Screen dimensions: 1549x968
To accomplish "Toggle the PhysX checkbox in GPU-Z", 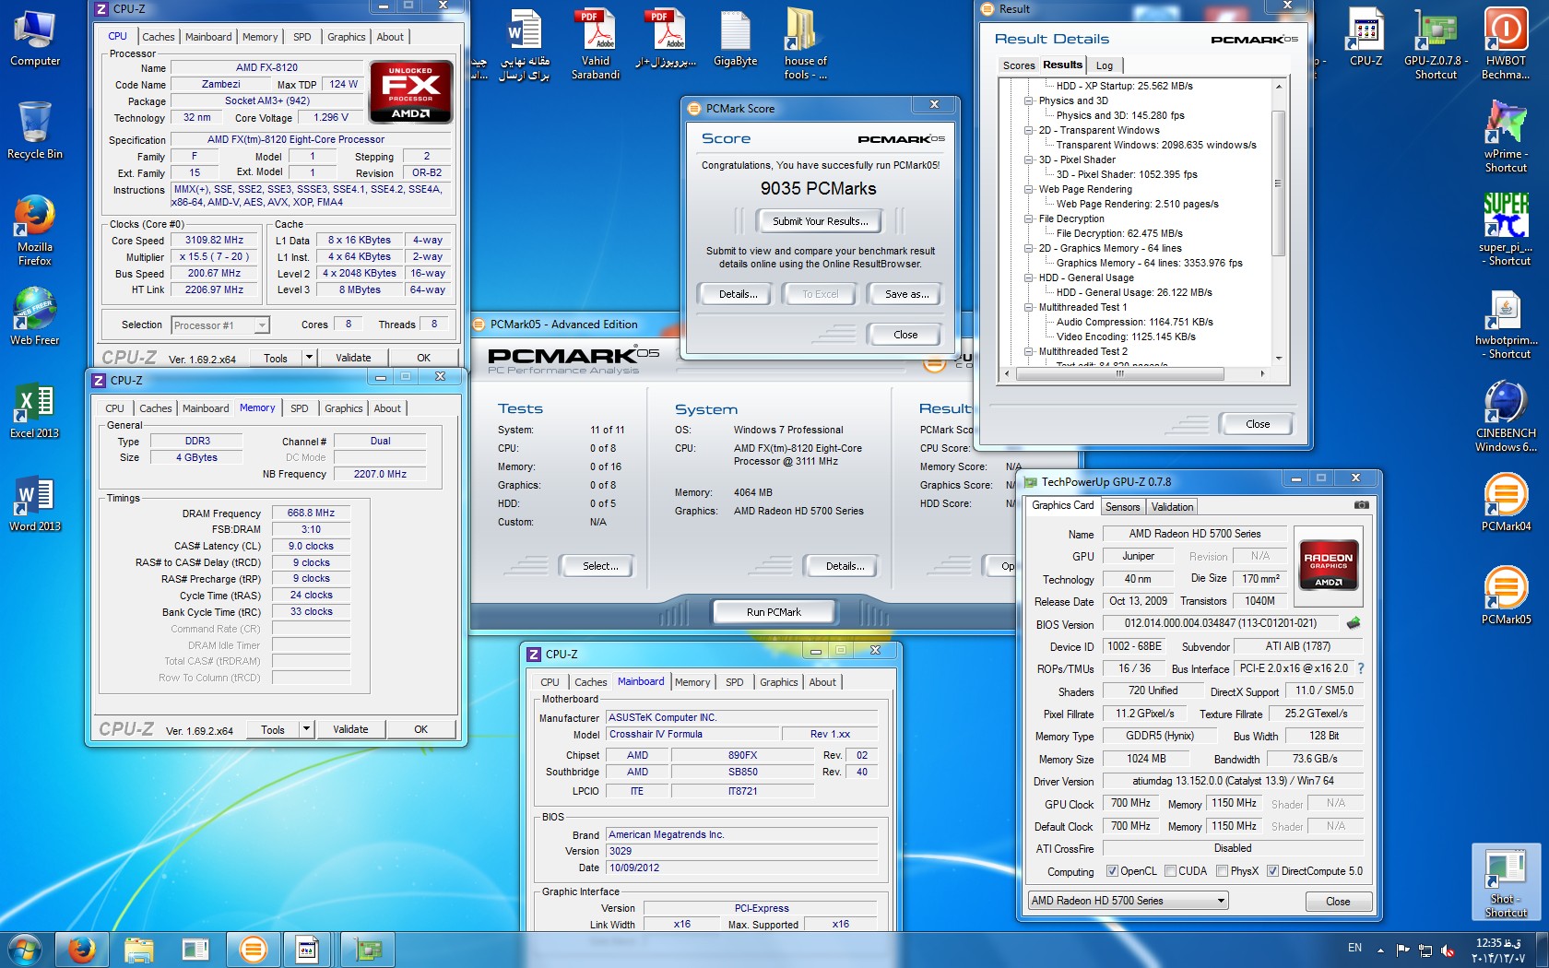I will click(x=1222, y=871).
